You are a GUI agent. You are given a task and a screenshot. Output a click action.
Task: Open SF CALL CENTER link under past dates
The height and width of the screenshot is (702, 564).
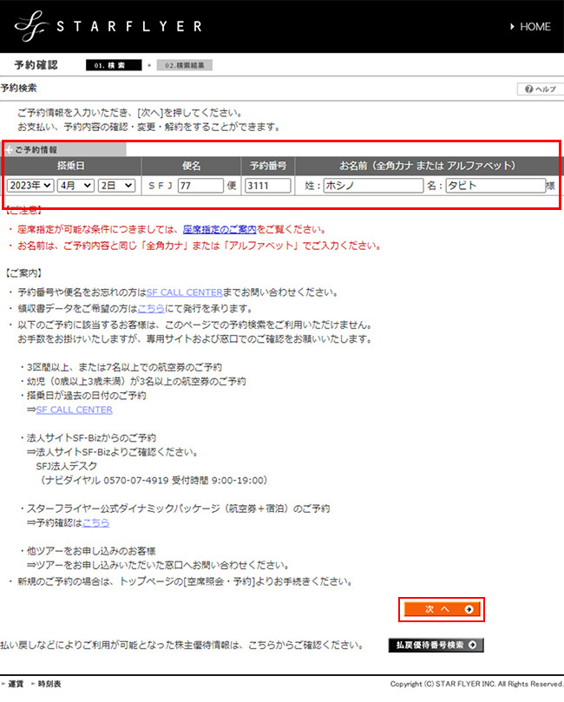coord(74,410)
